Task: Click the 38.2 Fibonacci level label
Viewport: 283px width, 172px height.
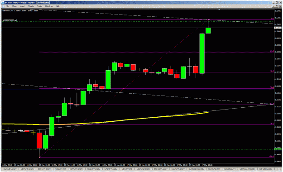Action: 272,71
